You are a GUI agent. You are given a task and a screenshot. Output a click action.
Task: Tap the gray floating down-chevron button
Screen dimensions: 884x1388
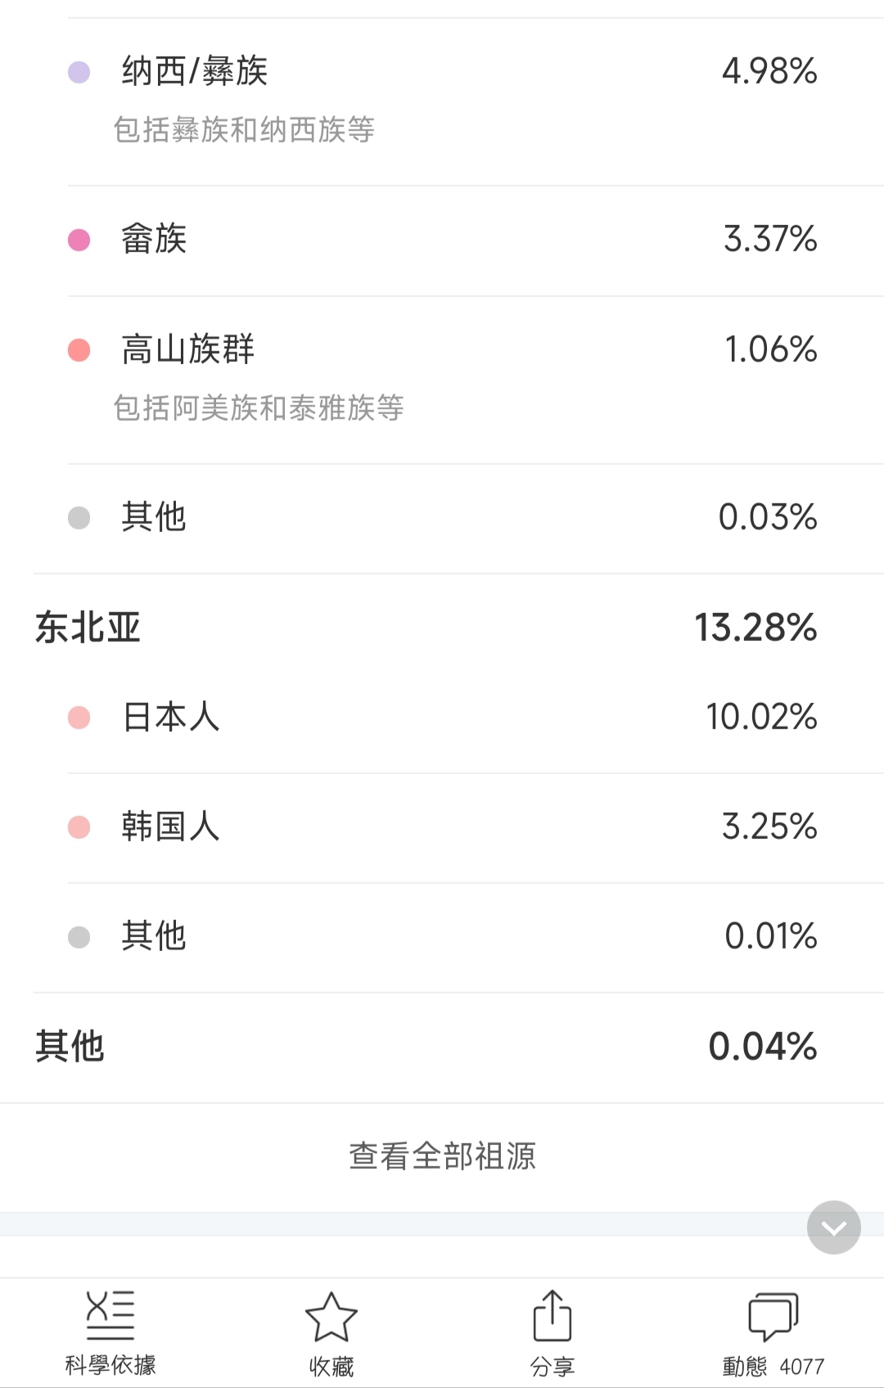click(x=834, y=1227)
